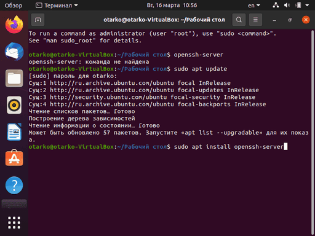Click 'Построение дерева зависимостей' line
The height and width of the screenshot is (236, 315).
click(82, 119)
